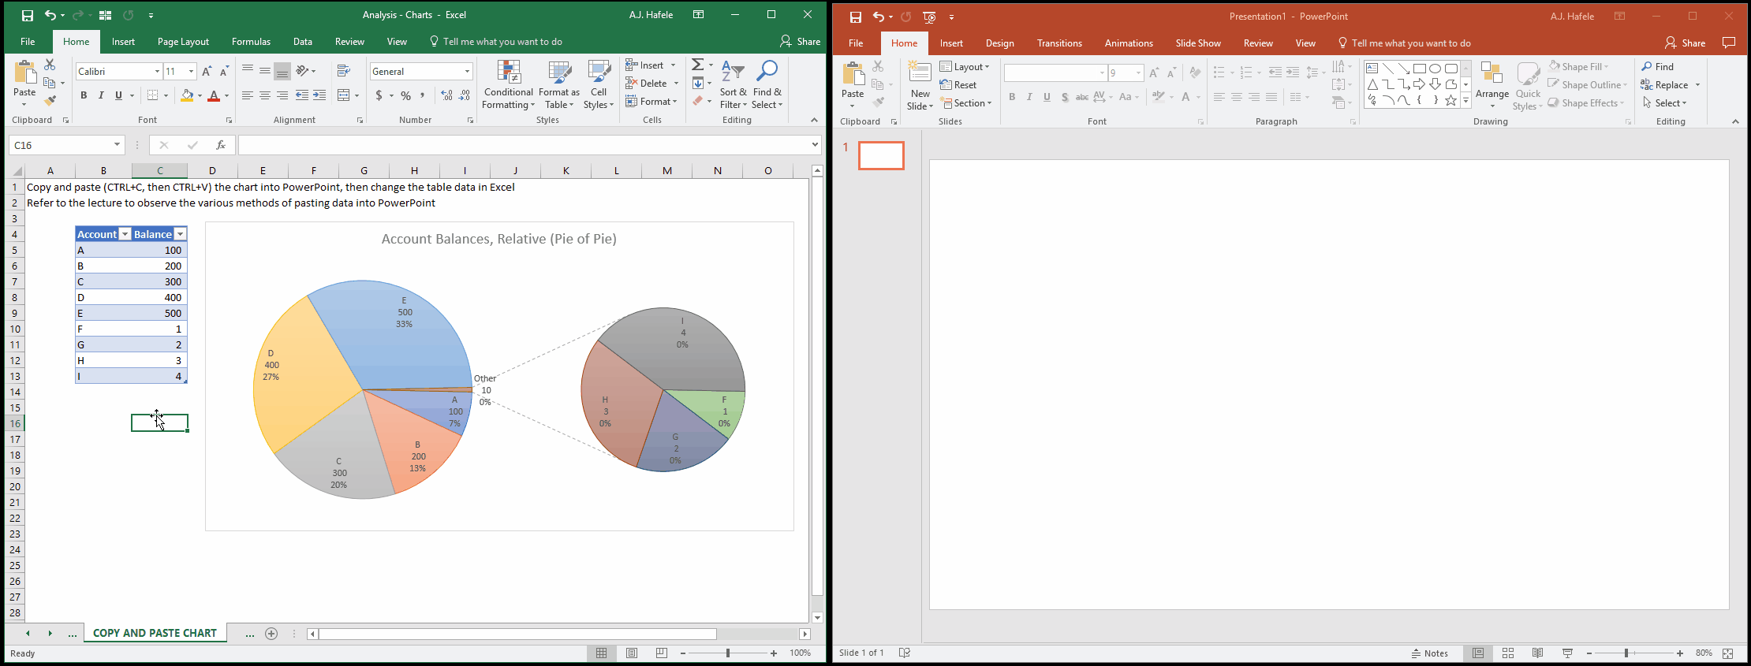Click PowerPoint Paste icon
This screenshot has height=666, width=1751.
click(853, 74)
